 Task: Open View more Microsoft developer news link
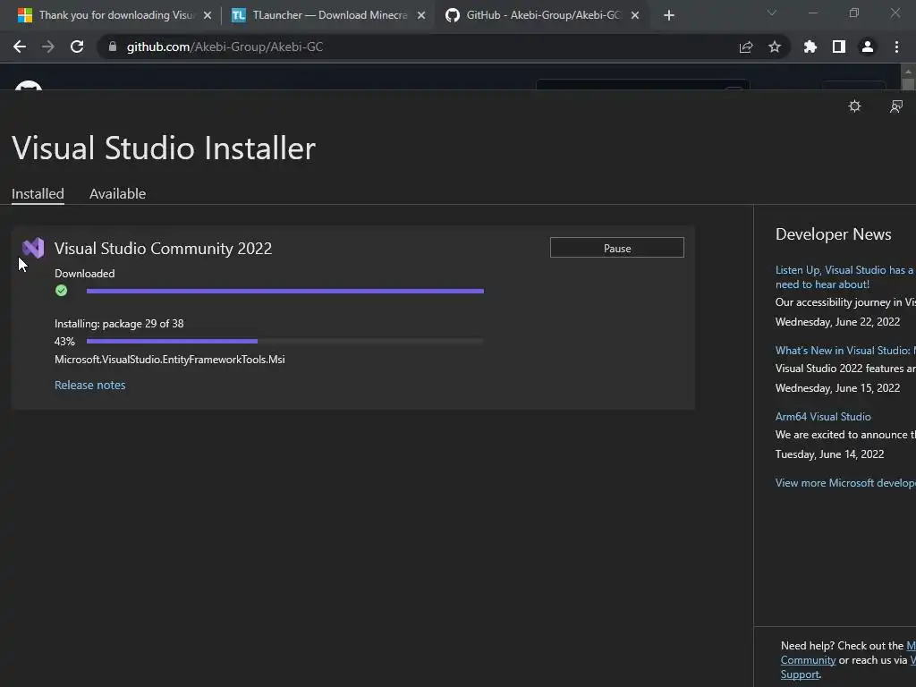pyautogui.click(x=845, y=482)
